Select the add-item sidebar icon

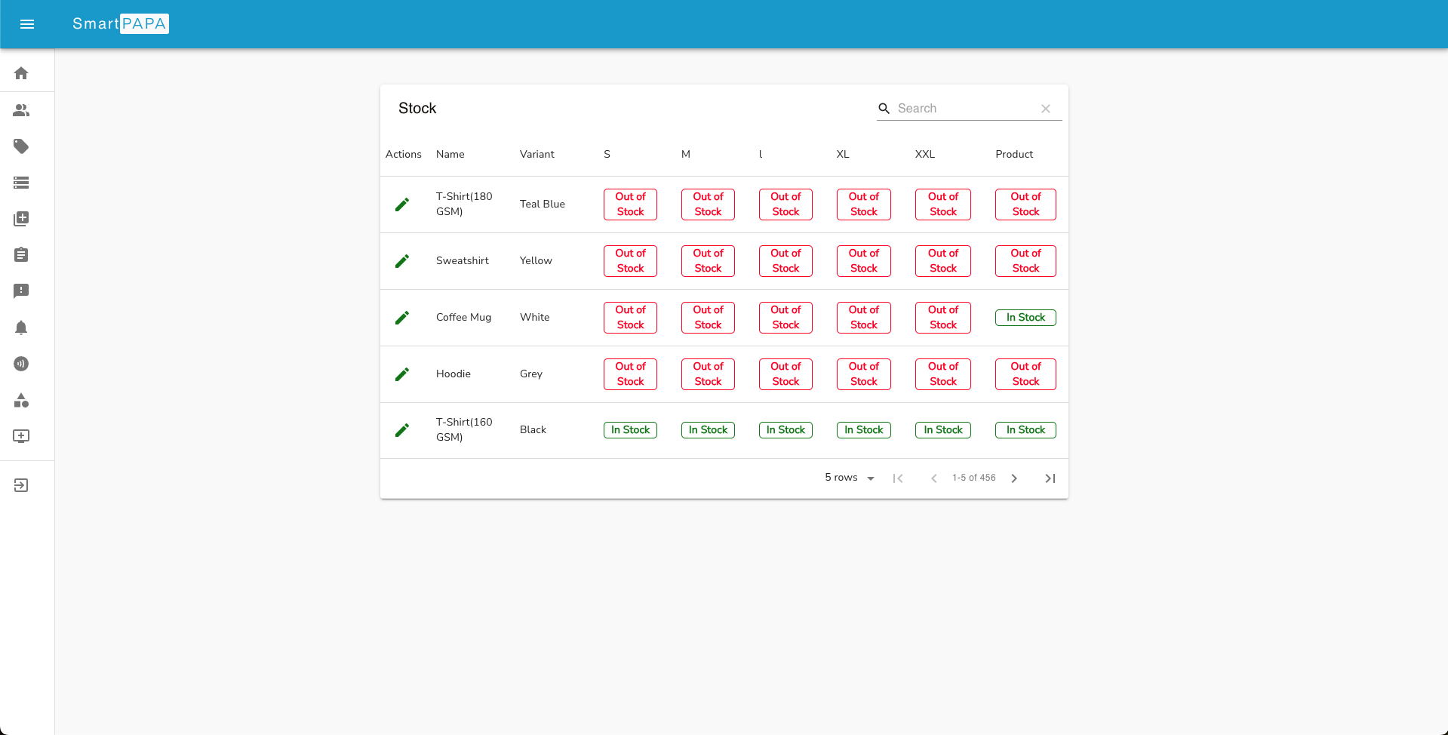coord(21,219)
